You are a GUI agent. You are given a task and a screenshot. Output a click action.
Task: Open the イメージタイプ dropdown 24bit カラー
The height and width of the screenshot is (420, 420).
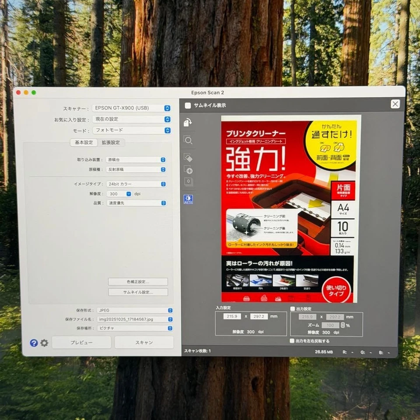tap(136, 184)
